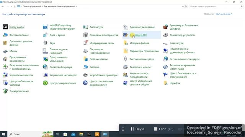Expand the chevron after Все элементы панели управления
Image resolution: width=245 pixels, height=137 pixels.
click(x=77, y=6)
